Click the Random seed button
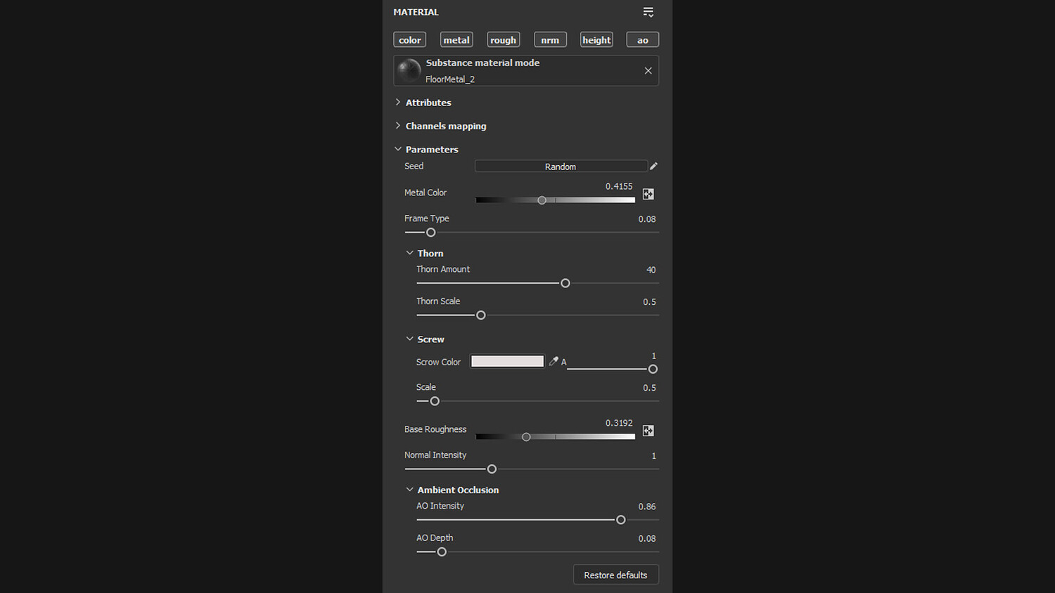Screen dimensions: 1055x593 coord(561,167)
